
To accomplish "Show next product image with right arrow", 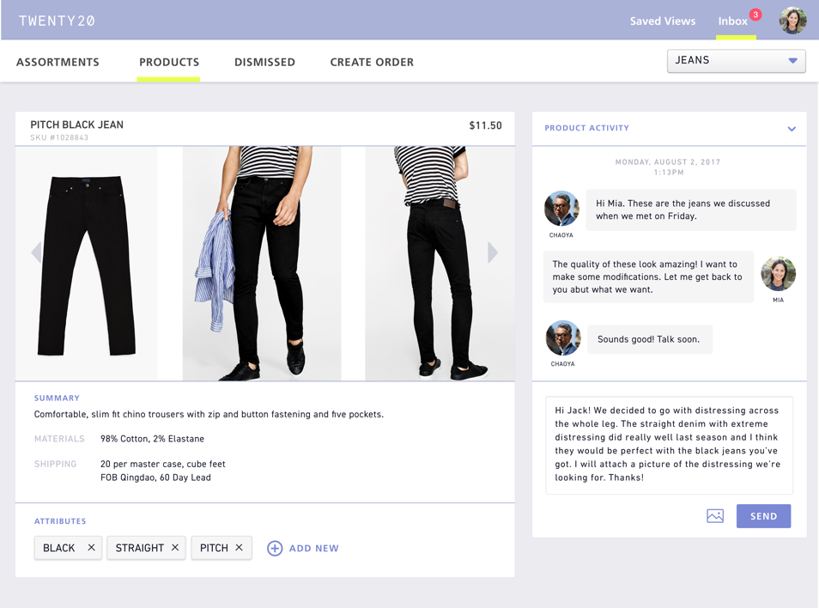I will coord(493,252).
